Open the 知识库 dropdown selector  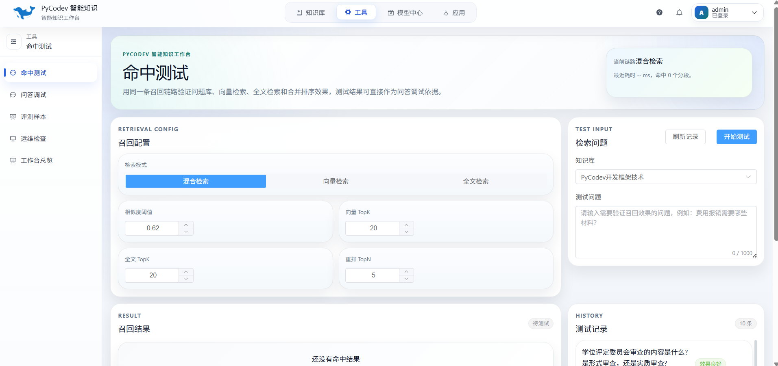(x=666, y=177)
